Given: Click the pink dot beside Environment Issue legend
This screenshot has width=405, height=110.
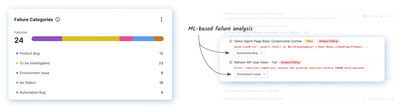Looking at the screenshot, I should coord(17,73).
